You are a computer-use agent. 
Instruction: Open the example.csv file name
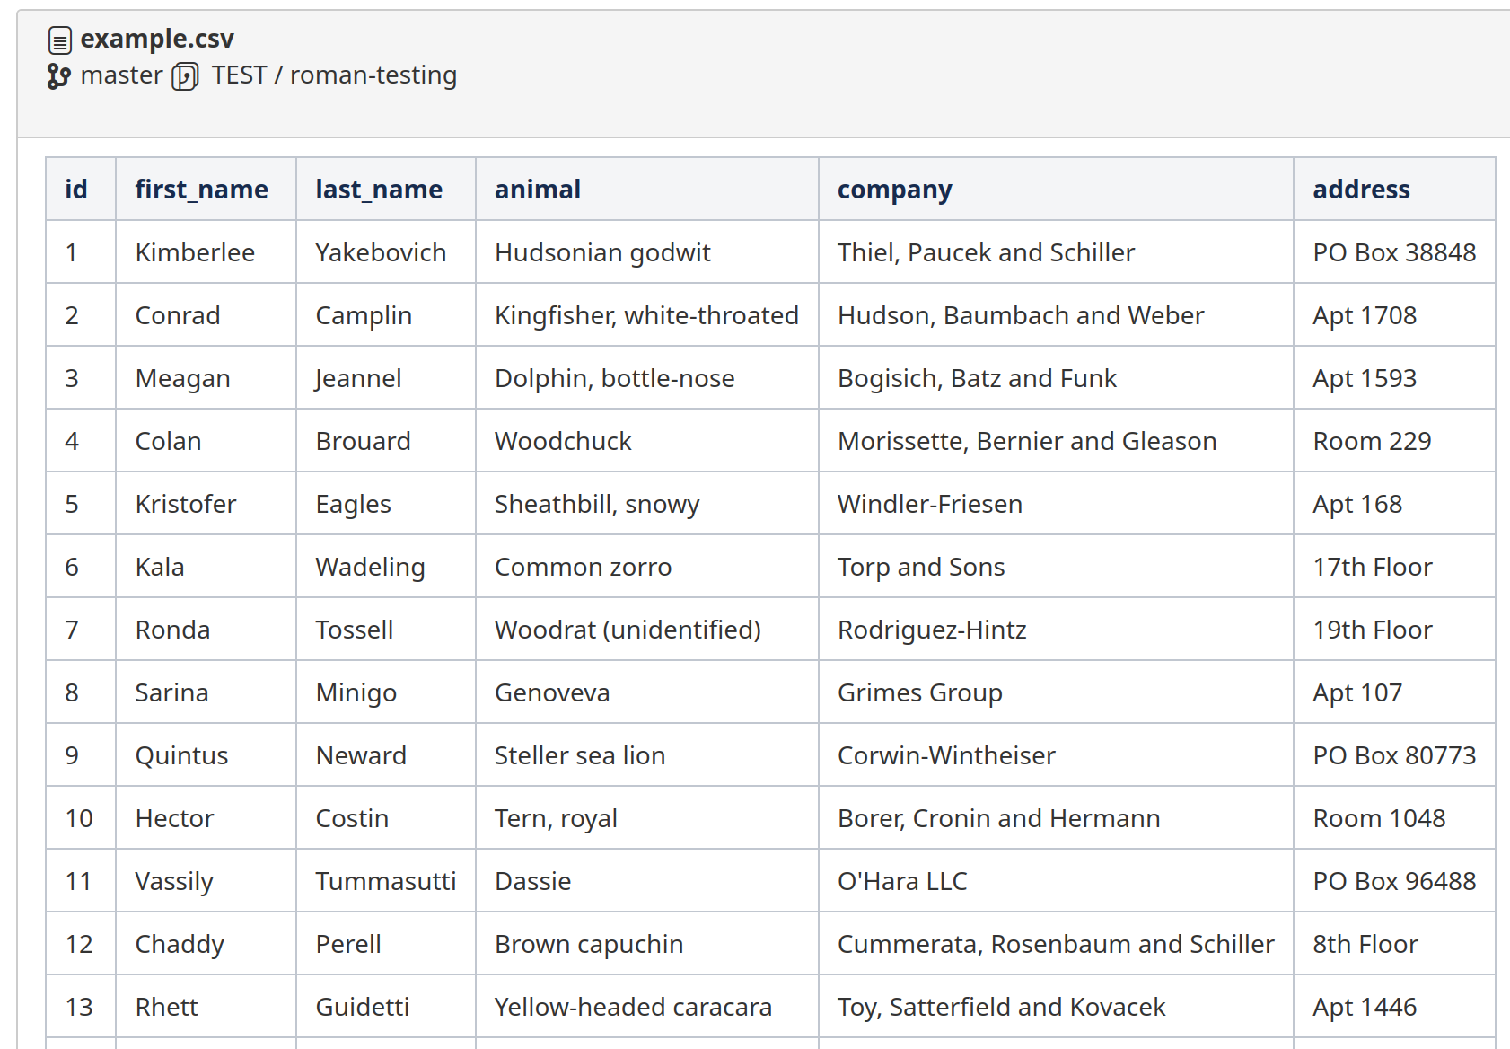pyautogui.click(x=157, y=39)
